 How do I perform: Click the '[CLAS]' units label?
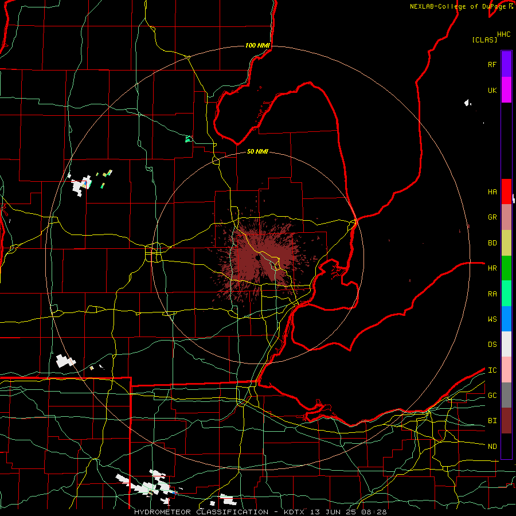484,40
